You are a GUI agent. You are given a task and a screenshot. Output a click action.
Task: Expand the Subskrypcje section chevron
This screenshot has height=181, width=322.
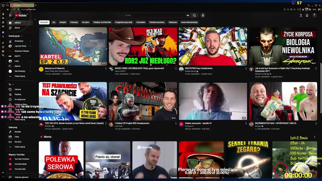[22, 36]
